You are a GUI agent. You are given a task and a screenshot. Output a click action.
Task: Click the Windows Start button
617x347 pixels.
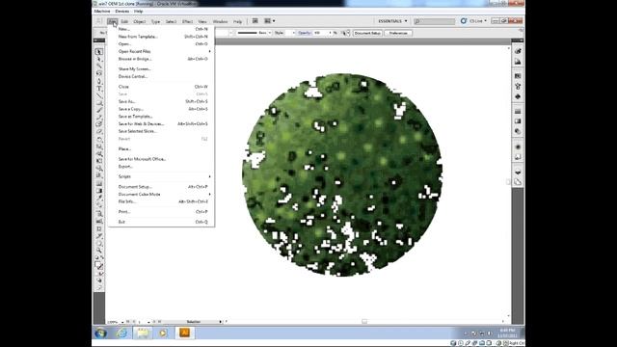coord(100,334)
